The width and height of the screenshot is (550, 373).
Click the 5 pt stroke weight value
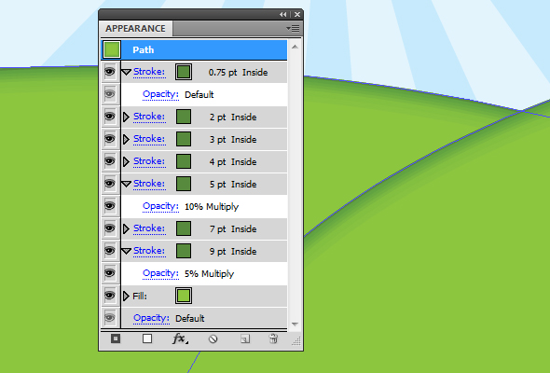coord(218,185)
